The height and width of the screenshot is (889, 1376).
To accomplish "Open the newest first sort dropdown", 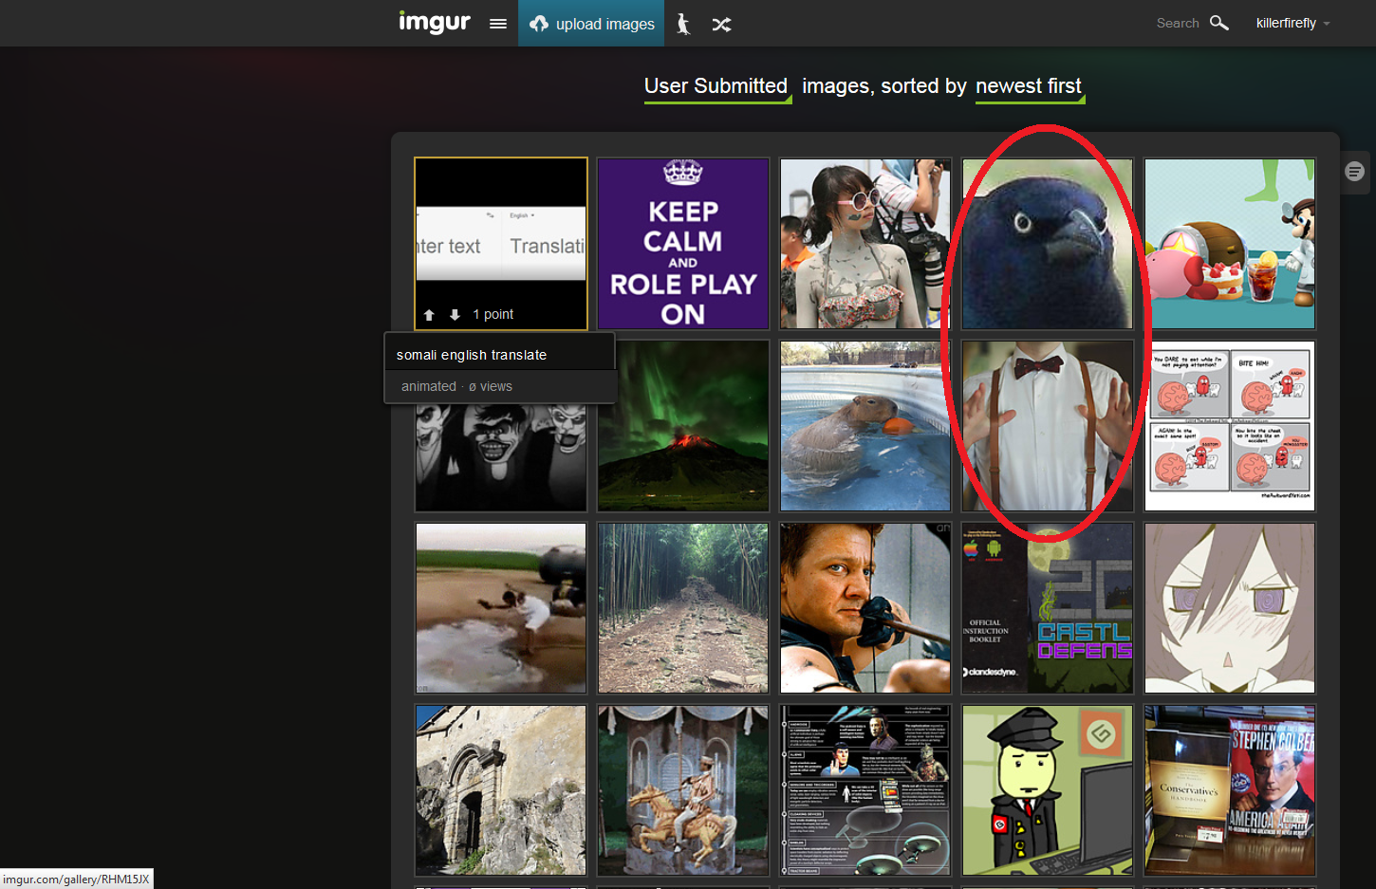I will [1029, 86].
